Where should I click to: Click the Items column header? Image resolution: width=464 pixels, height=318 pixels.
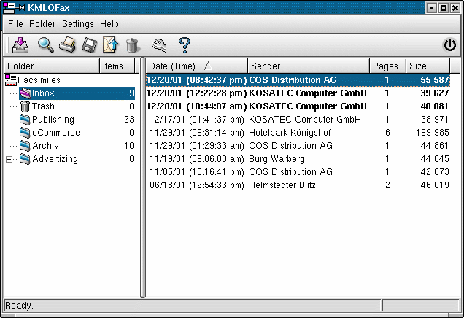tap(117, 66)
